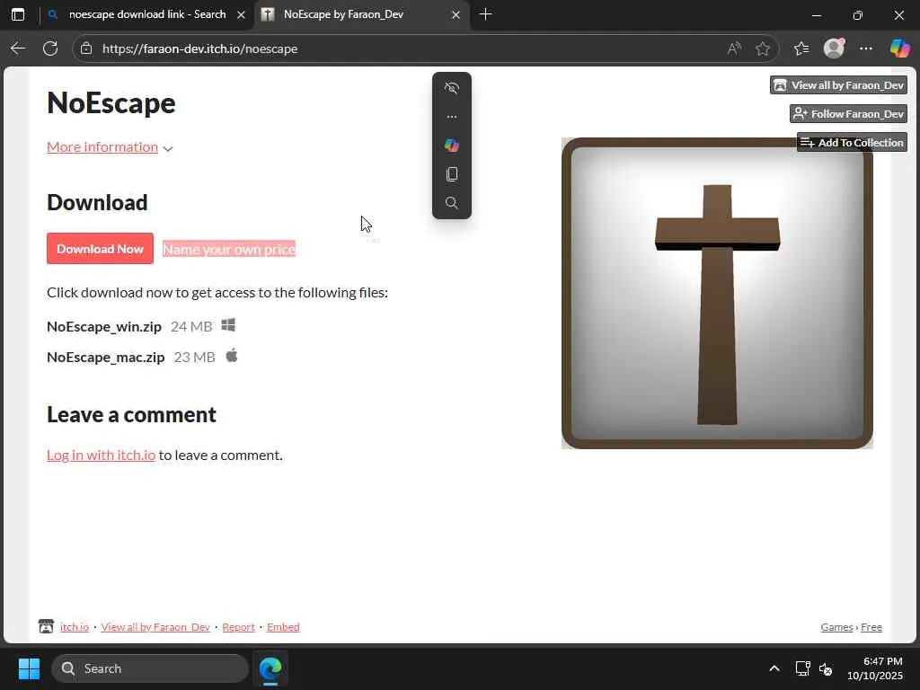
Task: Ask Copilot from floating toolbar
Action: coord(452,146)
